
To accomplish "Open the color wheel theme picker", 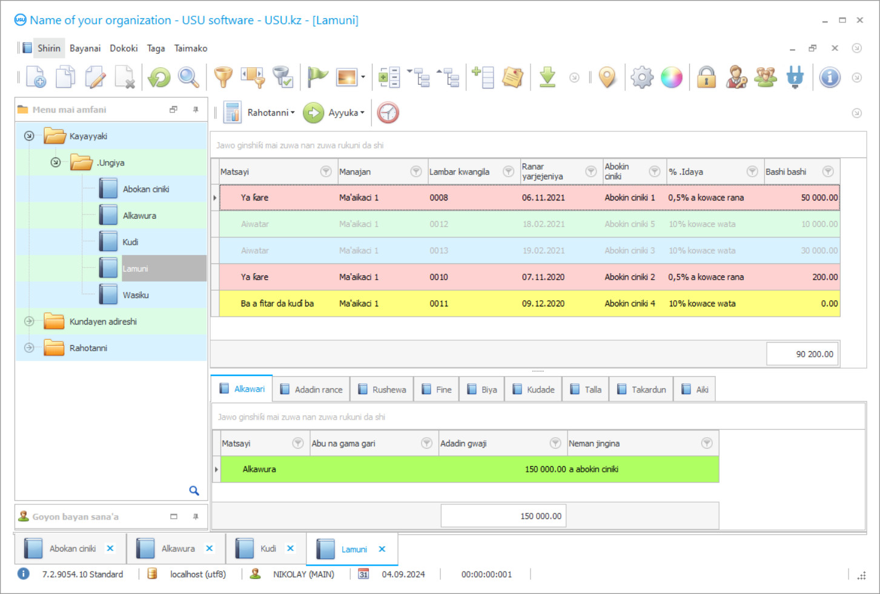I will tap(672, 78).
